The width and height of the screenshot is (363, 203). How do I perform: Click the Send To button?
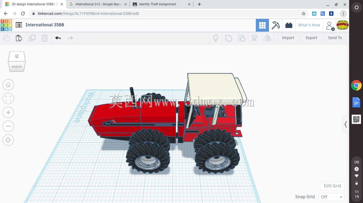pyautogui.click(x=335, y=38)
